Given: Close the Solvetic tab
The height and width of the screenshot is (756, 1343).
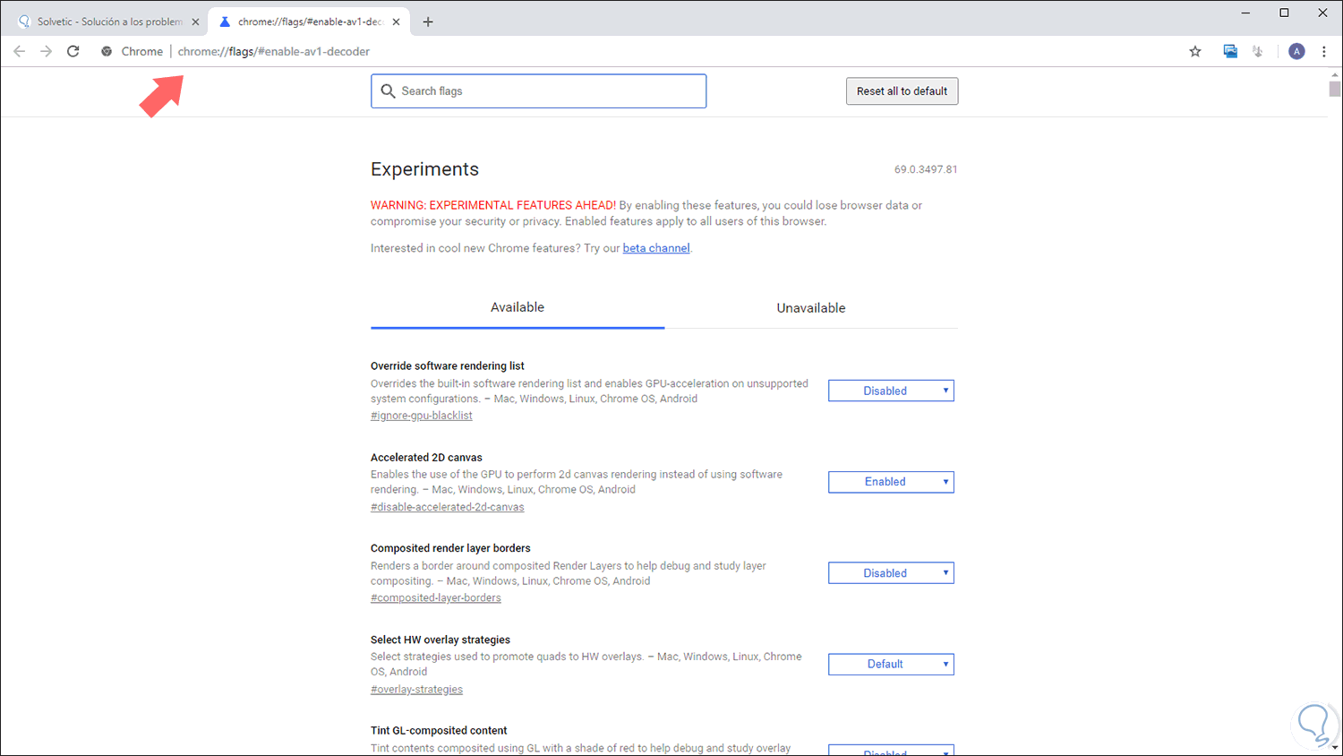Looking at the screenshot, I should pos(195,21).
